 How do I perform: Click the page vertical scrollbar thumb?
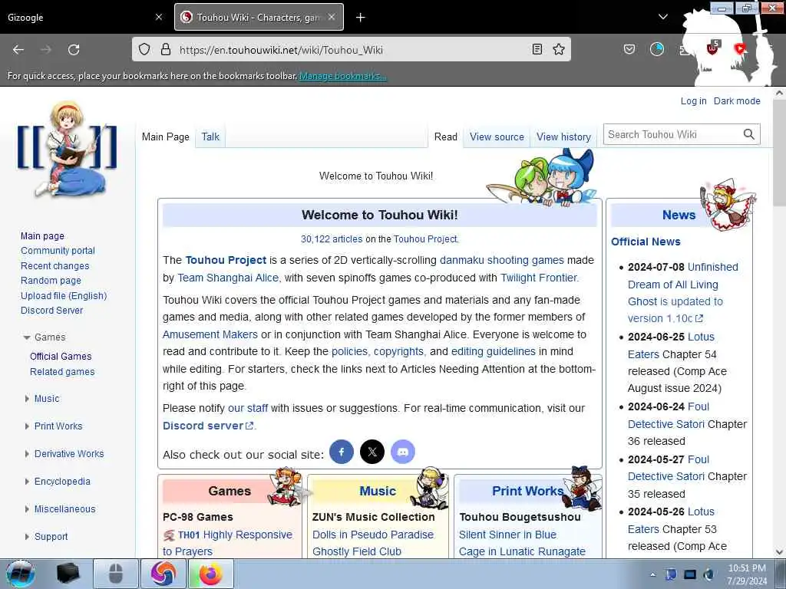coord(779,153)
